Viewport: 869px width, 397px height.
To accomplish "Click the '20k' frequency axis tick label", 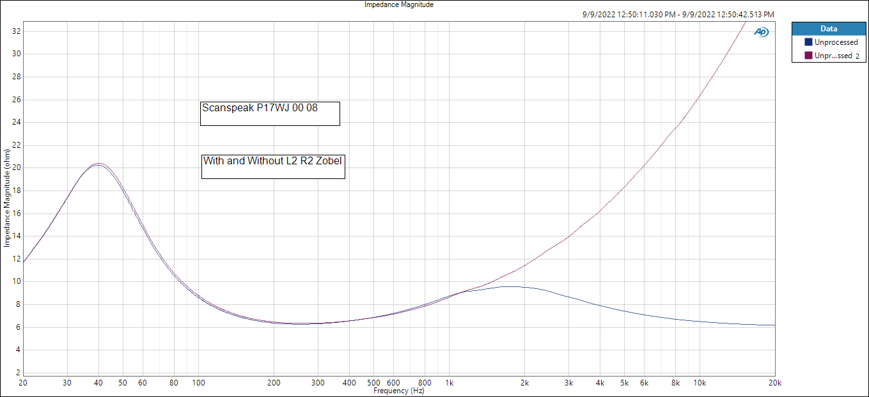I will pos(774,383).
